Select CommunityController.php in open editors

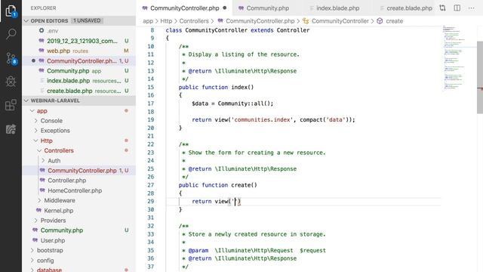pos(78,61)
